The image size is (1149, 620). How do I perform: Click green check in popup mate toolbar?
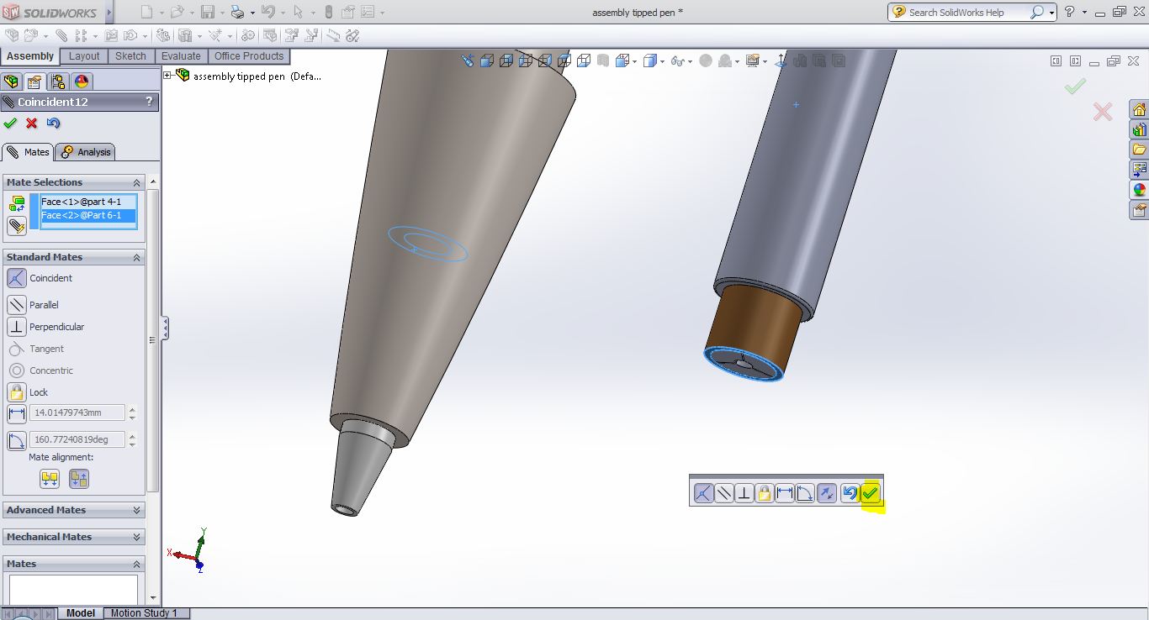tap(871, 493)
